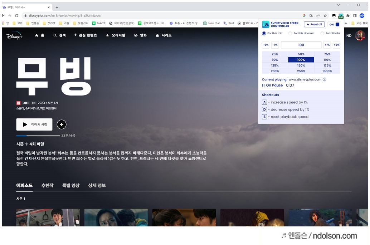
Task: Open a new tab with the plus button
Action: 57,7
